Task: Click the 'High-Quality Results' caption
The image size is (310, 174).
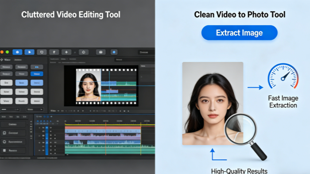Action: 239,171
